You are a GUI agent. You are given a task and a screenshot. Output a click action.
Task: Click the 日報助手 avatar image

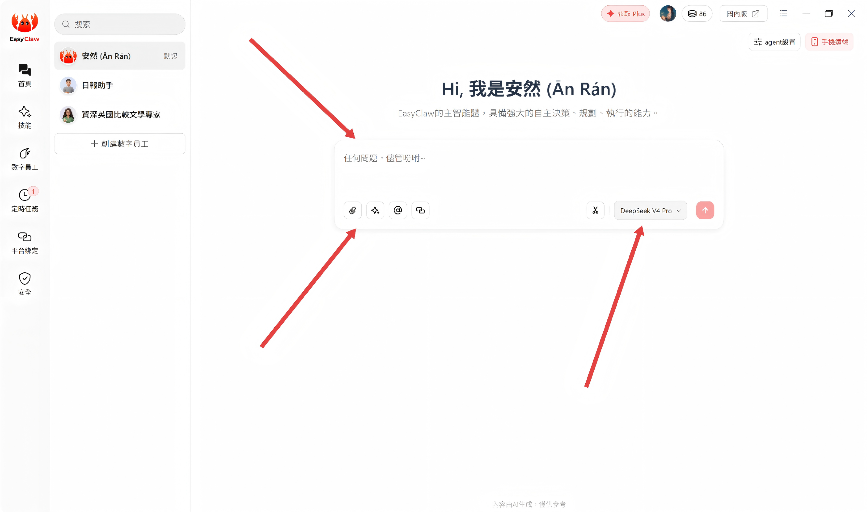(68, 85)
